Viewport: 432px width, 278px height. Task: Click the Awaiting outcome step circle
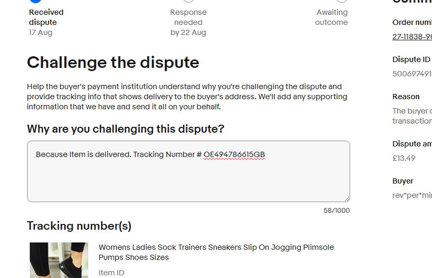(x=342, y=1)
